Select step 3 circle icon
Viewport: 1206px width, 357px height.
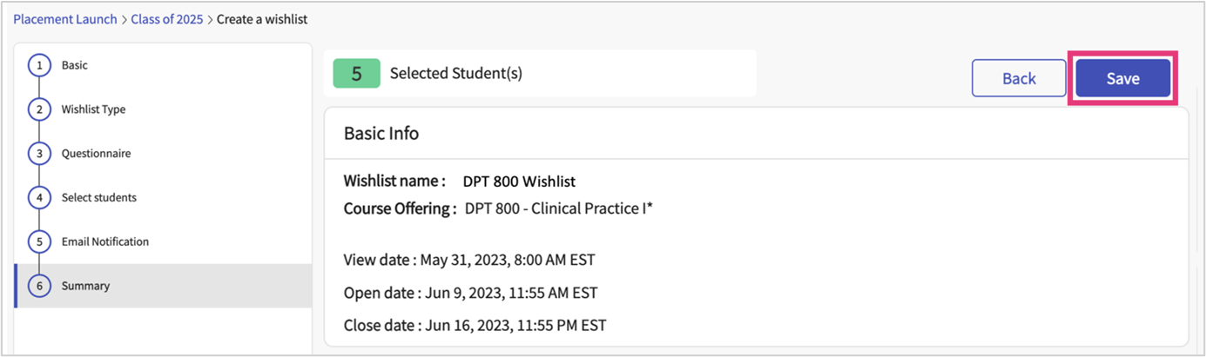(x=39, y=154)
